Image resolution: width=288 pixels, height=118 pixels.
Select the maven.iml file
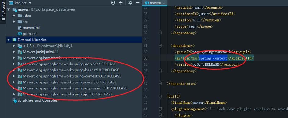tap(31, 28)
